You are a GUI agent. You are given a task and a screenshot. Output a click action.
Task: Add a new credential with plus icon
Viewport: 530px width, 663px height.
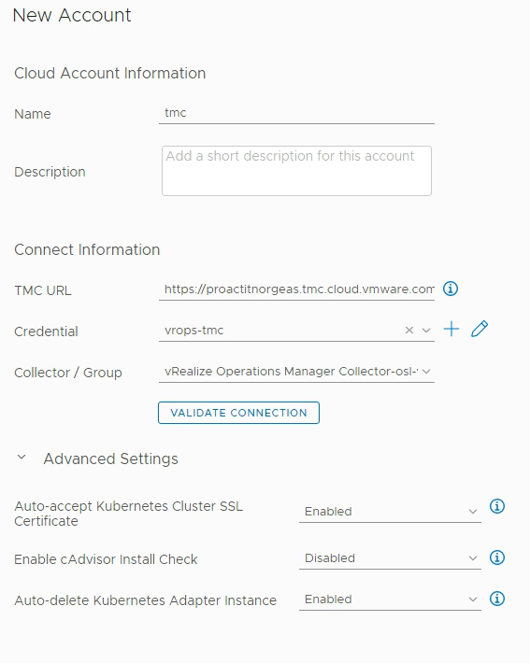pos(451,329)
